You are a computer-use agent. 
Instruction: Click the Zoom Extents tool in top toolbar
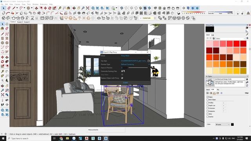(87, 8)
